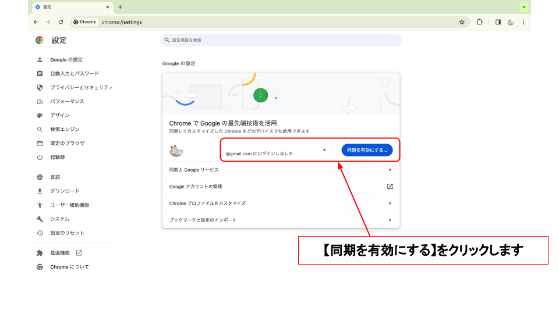Open the Extensions puzzle icon in toolbar
This screenshot has height=314, width=559.
pyautogui.click(x=479, y=22)
